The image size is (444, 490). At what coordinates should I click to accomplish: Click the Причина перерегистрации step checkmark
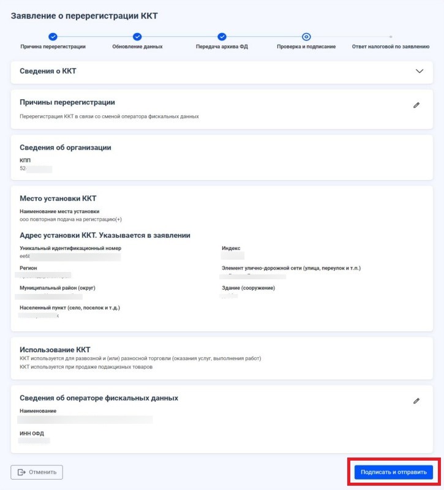point(53,37)
